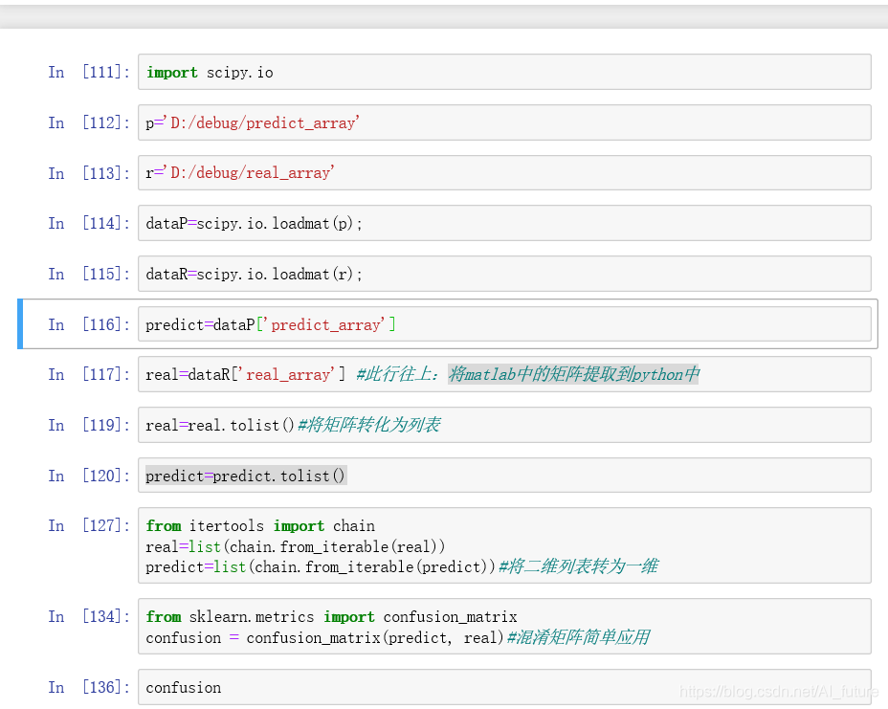Viewport: 888px width, 709px height.
Task: Select the dataP=scipy.io.loadmat(p) cell
Action: click(504, 223)
